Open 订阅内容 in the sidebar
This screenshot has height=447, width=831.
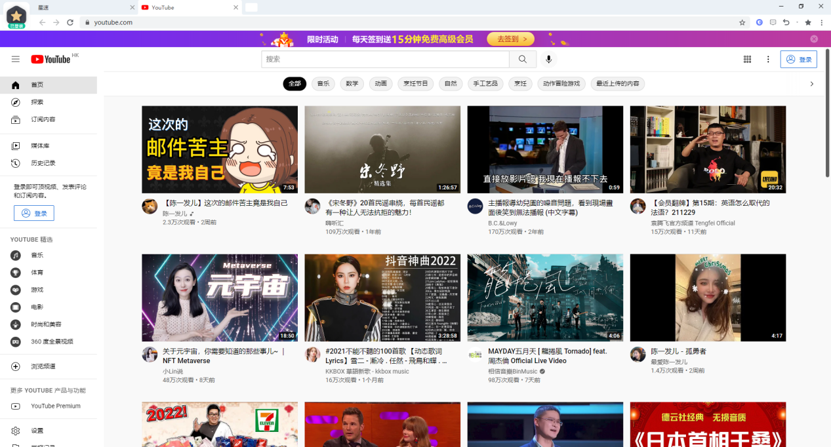pyautogui.click(x=49, y=119)
